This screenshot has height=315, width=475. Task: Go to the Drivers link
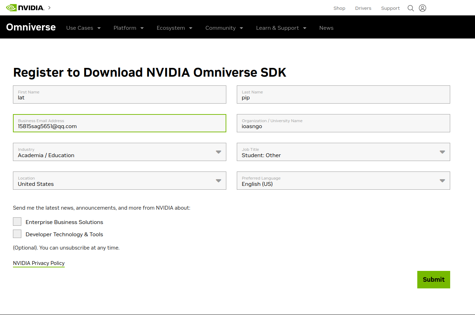pos(363,8)
